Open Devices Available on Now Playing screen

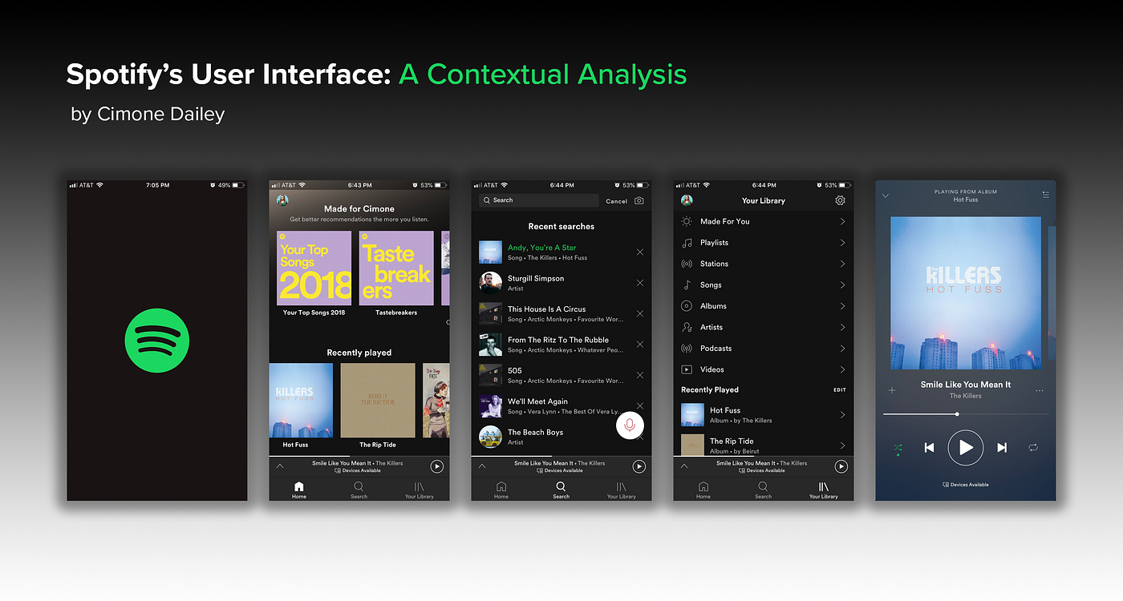coord(965,484)
